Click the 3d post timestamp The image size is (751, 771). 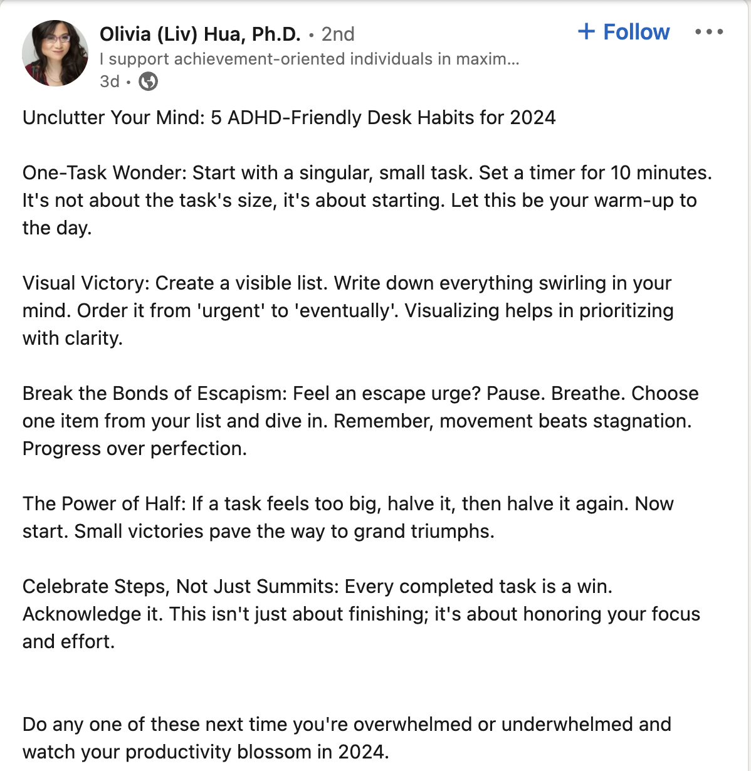[x=110, y=81]
